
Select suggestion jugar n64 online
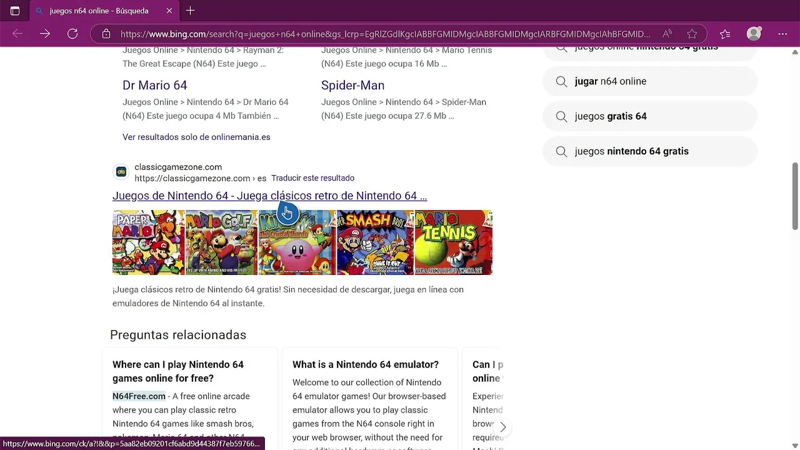[650, 81]
